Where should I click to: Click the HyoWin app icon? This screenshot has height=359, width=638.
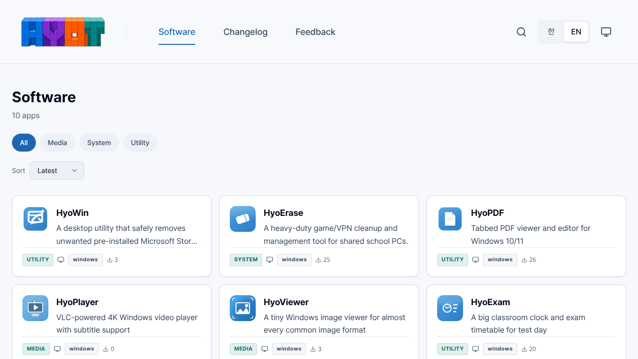[x=35, y=219]
